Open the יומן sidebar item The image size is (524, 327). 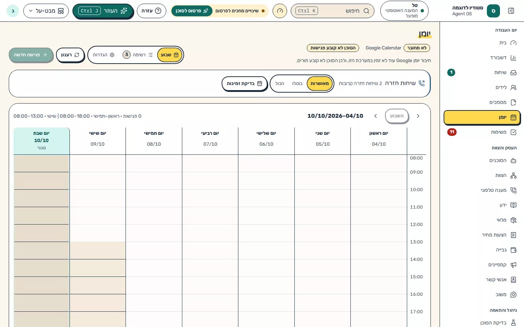(482, 117)
